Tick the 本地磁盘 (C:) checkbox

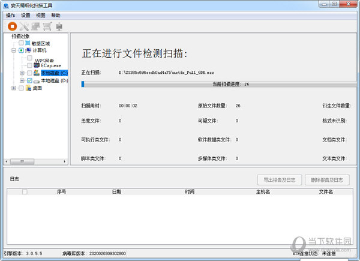pos(29,73)
